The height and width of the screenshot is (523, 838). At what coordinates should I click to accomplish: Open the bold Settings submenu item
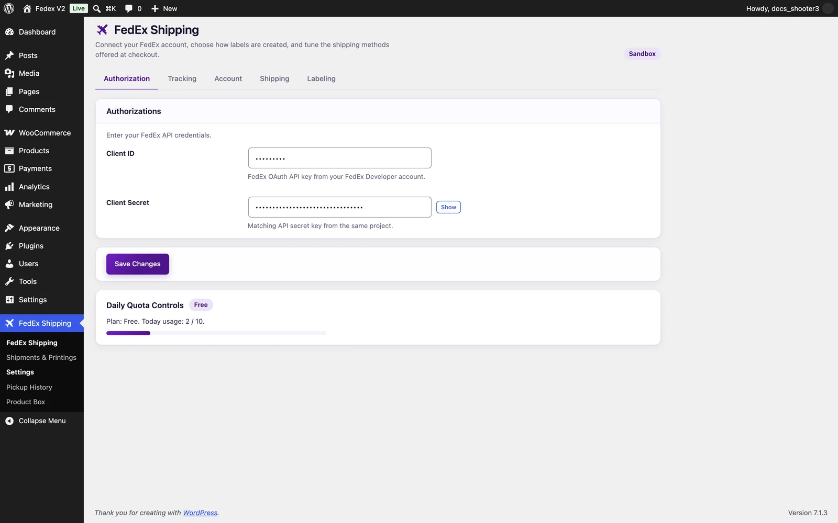tap(20, 372)
